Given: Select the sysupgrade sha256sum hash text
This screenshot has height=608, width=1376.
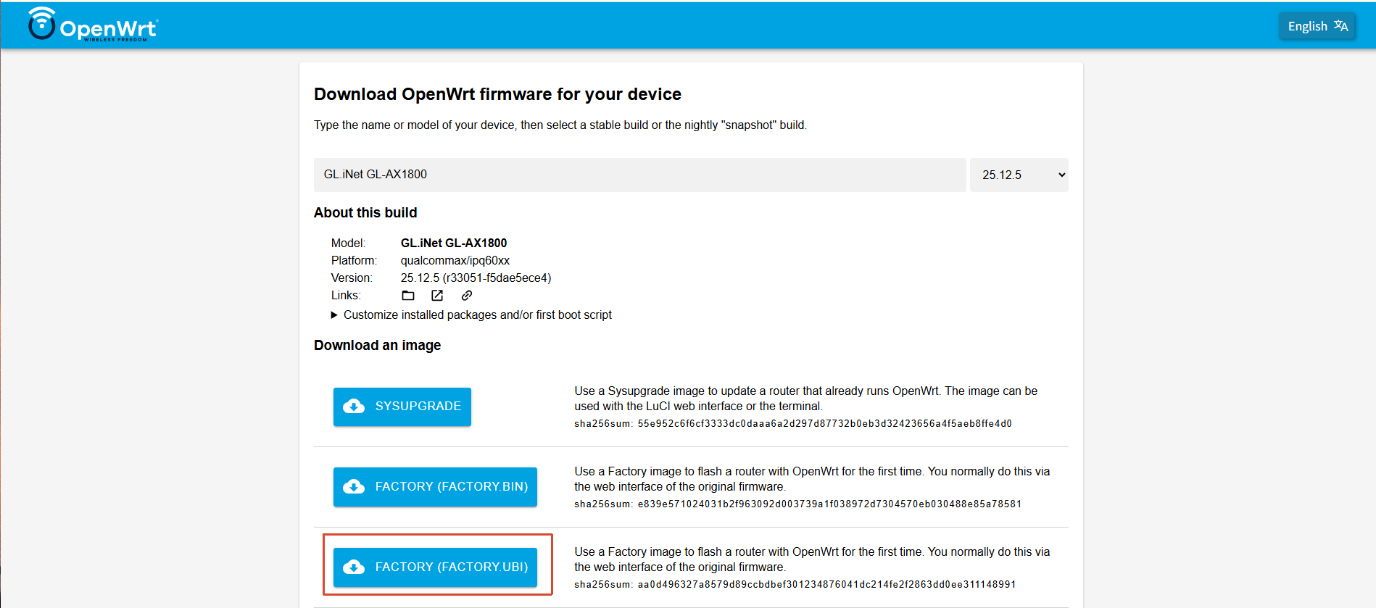Looking at the screenshot, I should point(825,424).
